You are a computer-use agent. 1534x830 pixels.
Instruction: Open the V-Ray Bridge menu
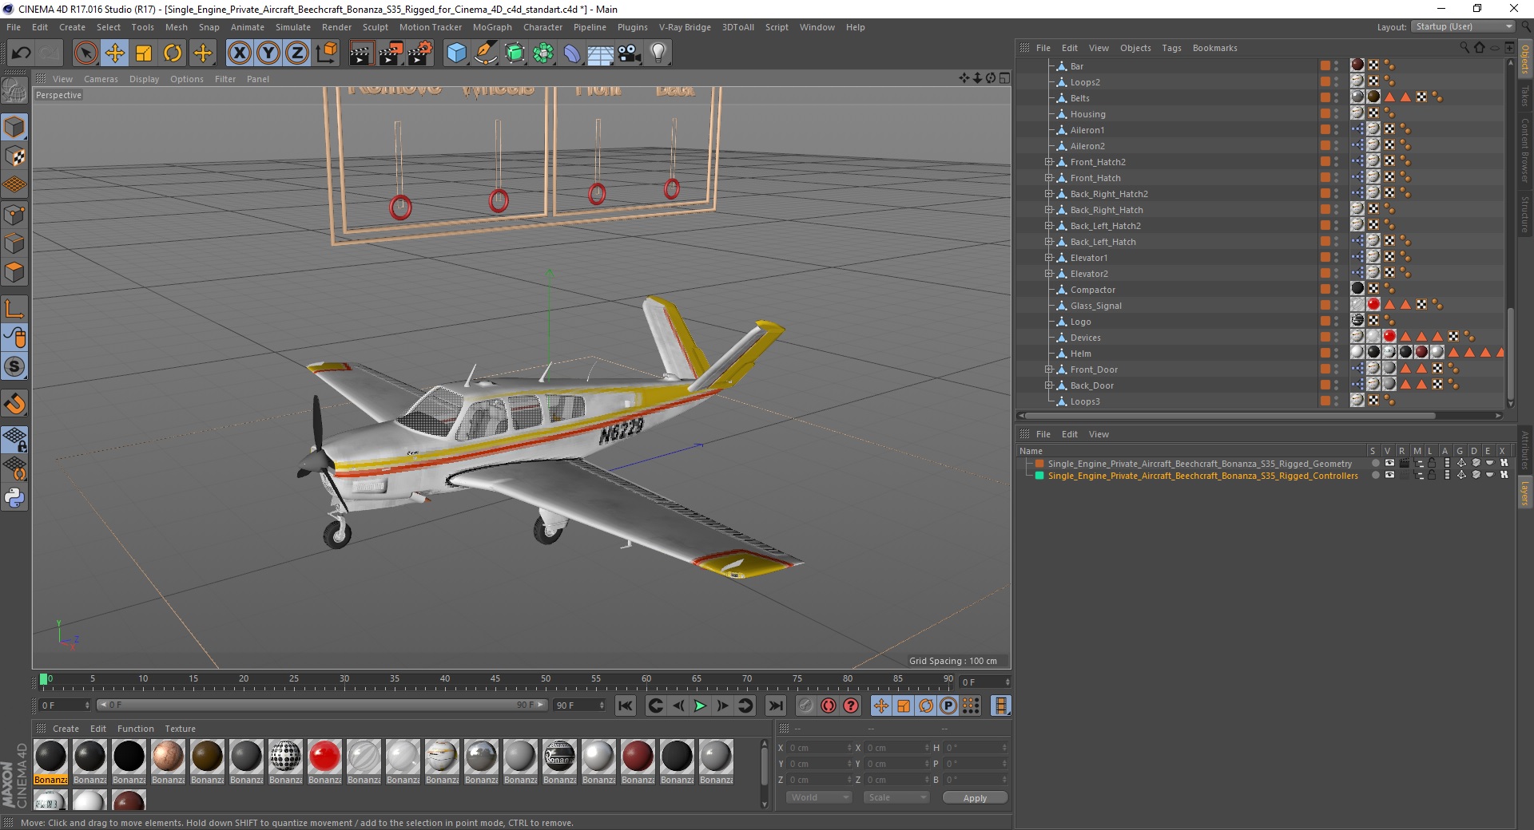click(685, 27)
